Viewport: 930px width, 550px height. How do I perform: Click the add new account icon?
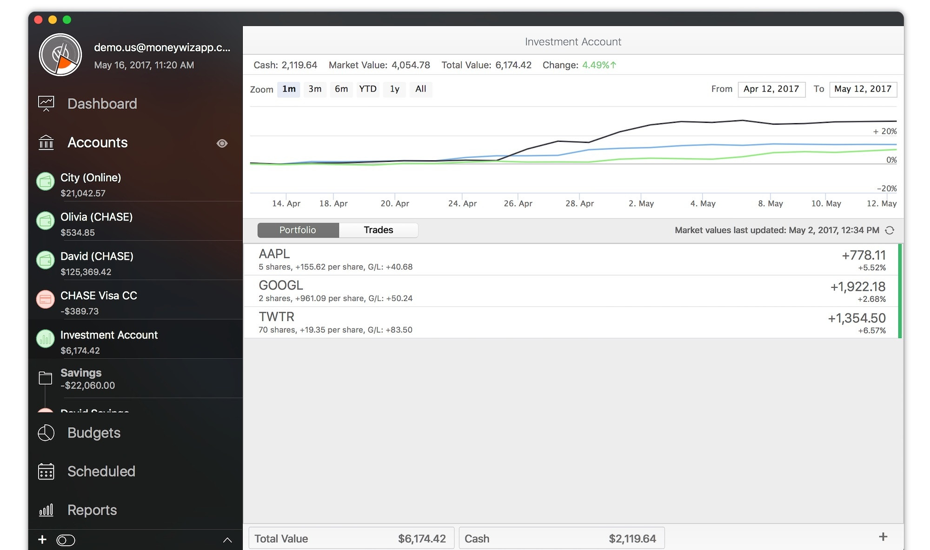pos(42,539)
